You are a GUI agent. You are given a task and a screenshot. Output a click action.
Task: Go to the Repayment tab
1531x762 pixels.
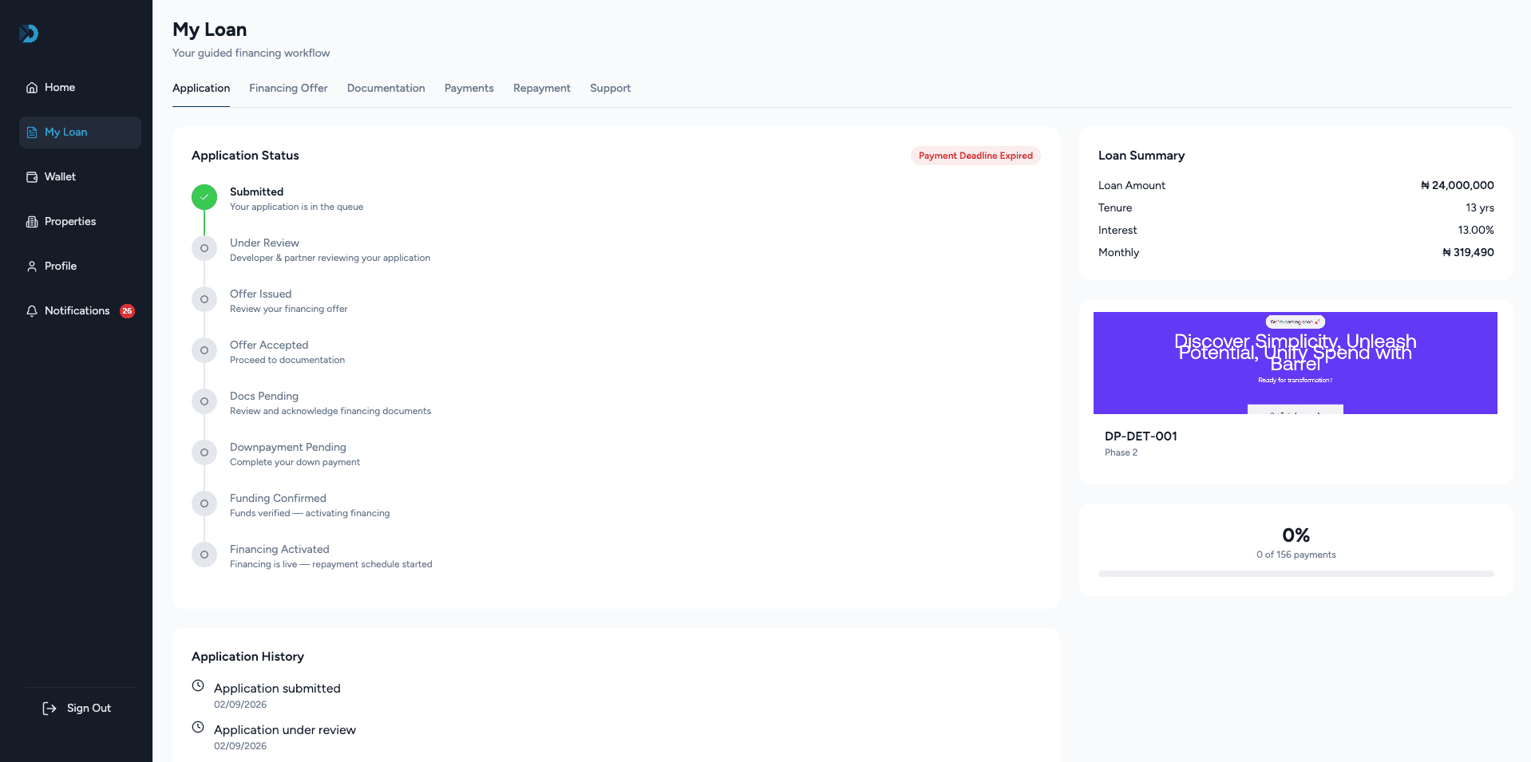tap(542, 89)
